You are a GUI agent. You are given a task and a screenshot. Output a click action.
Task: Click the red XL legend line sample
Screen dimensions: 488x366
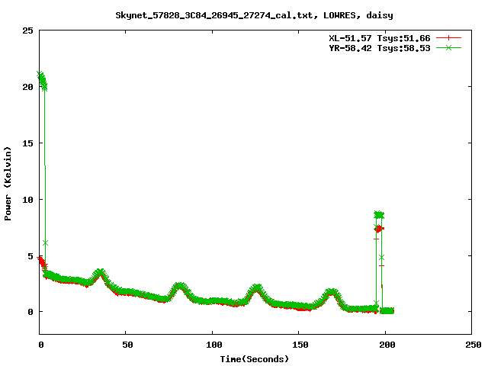click(x=448, y=38)
